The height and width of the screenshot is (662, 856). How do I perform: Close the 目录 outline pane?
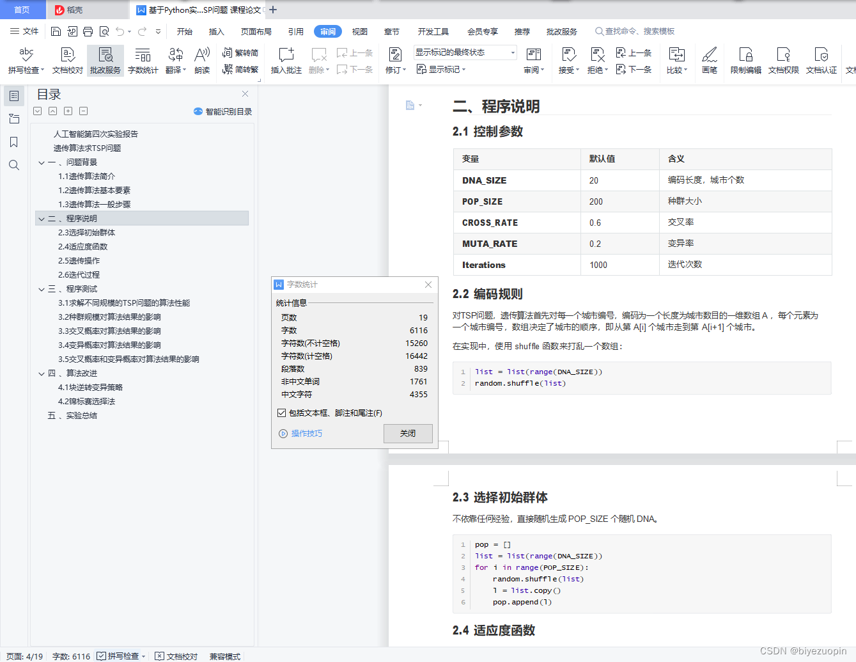click(x=245, y=94)
